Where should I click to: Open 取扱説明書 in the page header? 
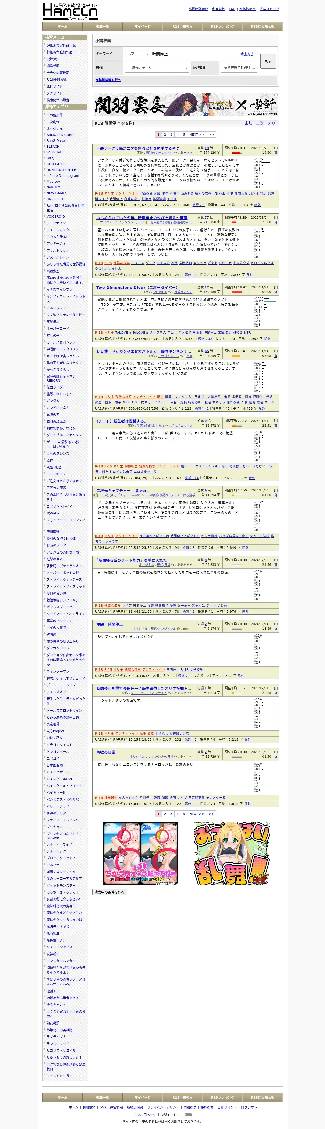[x=247, y=9]
